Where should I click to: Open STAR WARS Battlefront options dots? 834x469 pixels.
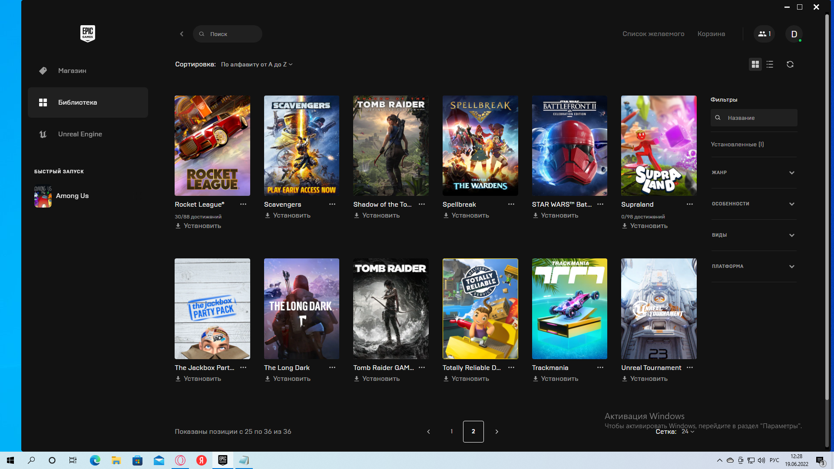point(600,204)
